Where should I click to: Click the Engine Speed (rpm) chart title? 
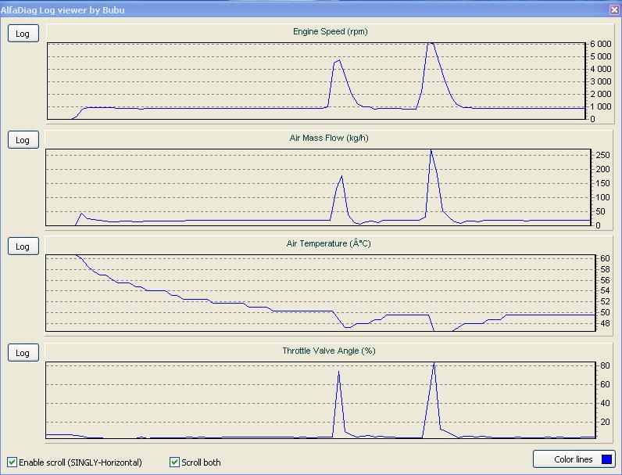click(330, 31)
